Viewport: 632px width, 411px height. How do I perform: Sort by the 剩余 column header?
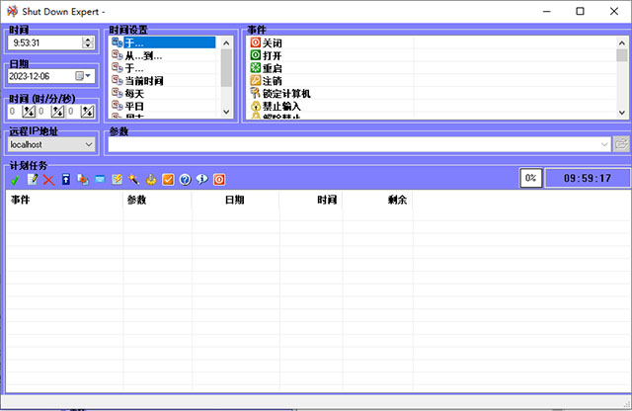pos(377,200)
